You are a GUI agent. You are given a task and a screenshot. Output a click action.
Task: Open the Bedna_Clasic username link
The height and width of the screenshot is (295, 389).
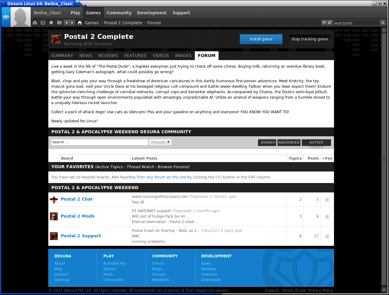(x=47, y=13)
